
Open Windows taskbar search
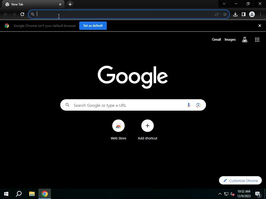pyautogui.click(x=19, y=194)
